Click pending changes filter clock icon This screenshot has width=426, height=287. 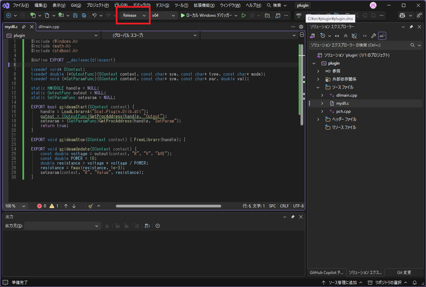pos(323,35)
